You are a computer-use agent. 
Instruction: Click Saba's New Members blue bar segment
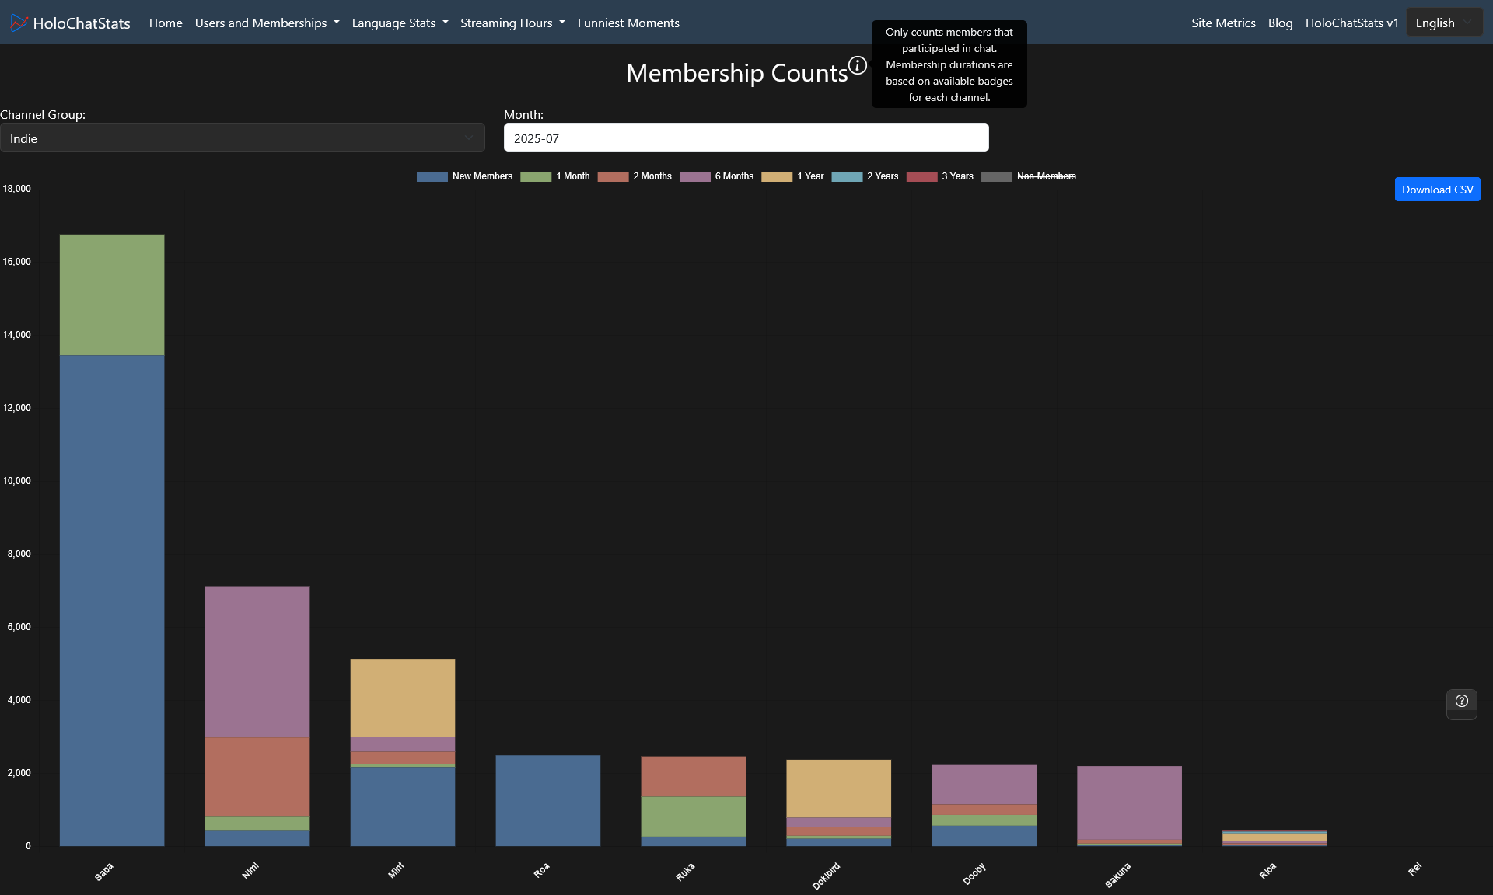coord(112,601)
